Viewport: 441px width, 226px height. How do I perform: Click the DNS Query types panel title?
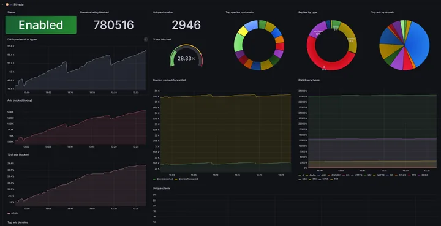[x=309, y=80]
